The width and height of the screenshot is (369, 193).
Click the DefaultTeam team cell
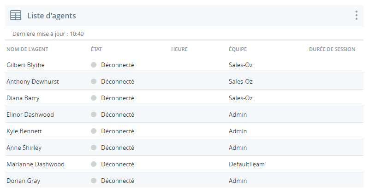(247, 164)
